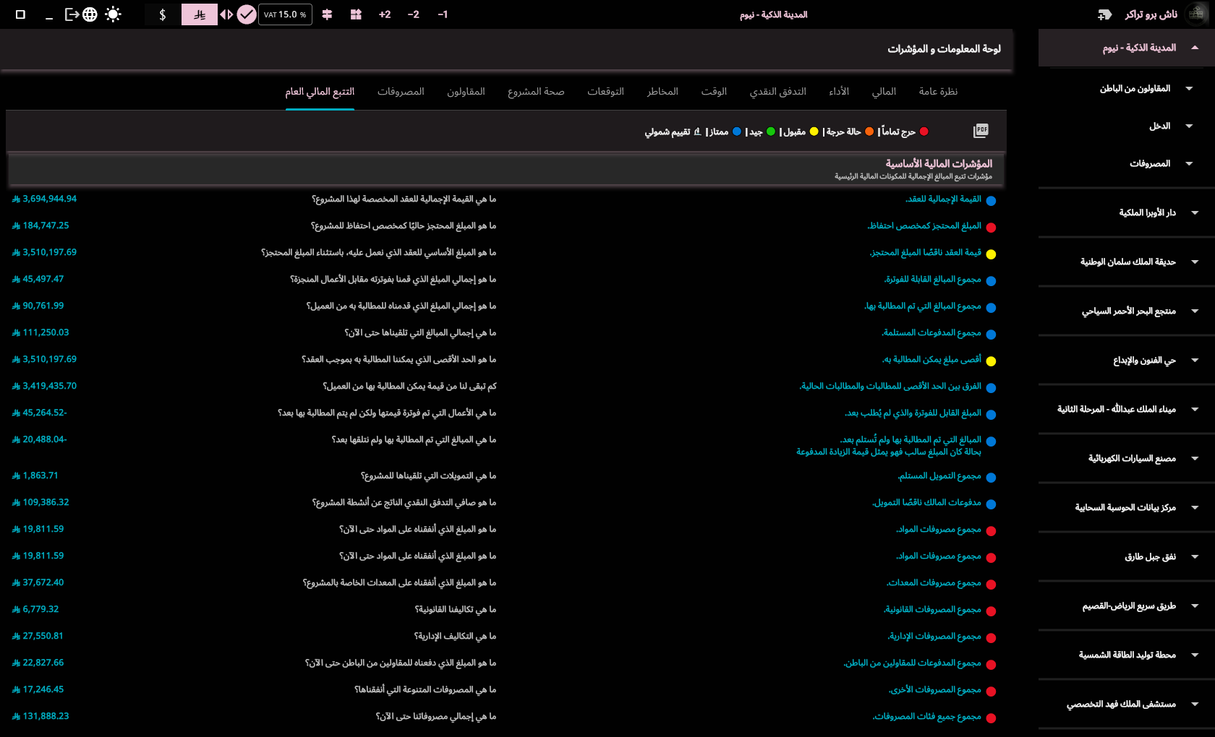The width and height of the screenshot is (1215, 737).
Task: Switch currency to dollar with the $ button
Action: point(163,14)
